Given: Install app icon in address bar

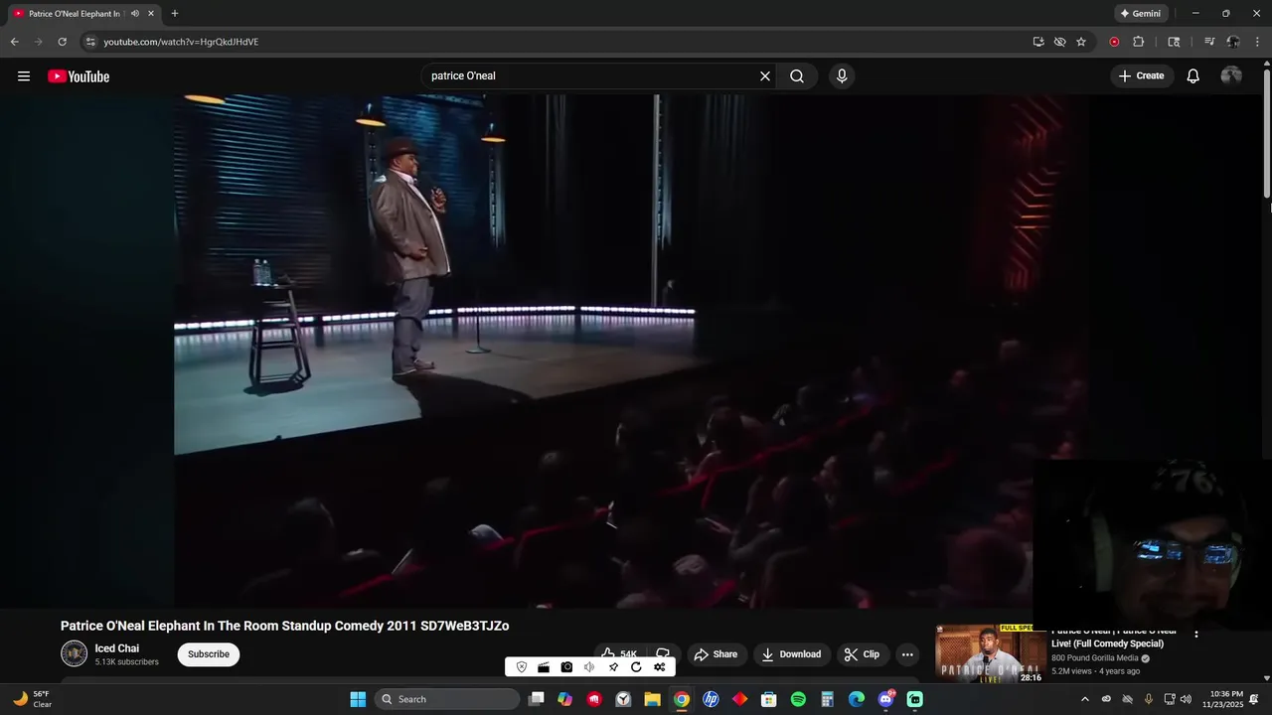Looking at the screenshot, I should pos(1038,42).
